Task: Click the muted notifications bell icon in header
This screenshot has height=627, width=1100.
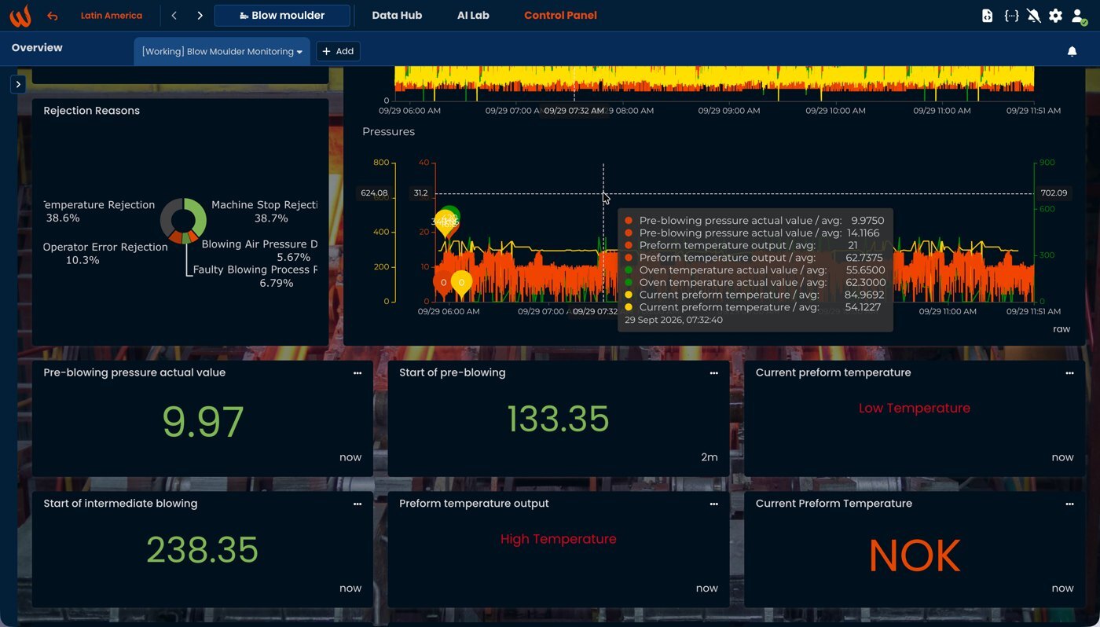Action: [1034, 16]
